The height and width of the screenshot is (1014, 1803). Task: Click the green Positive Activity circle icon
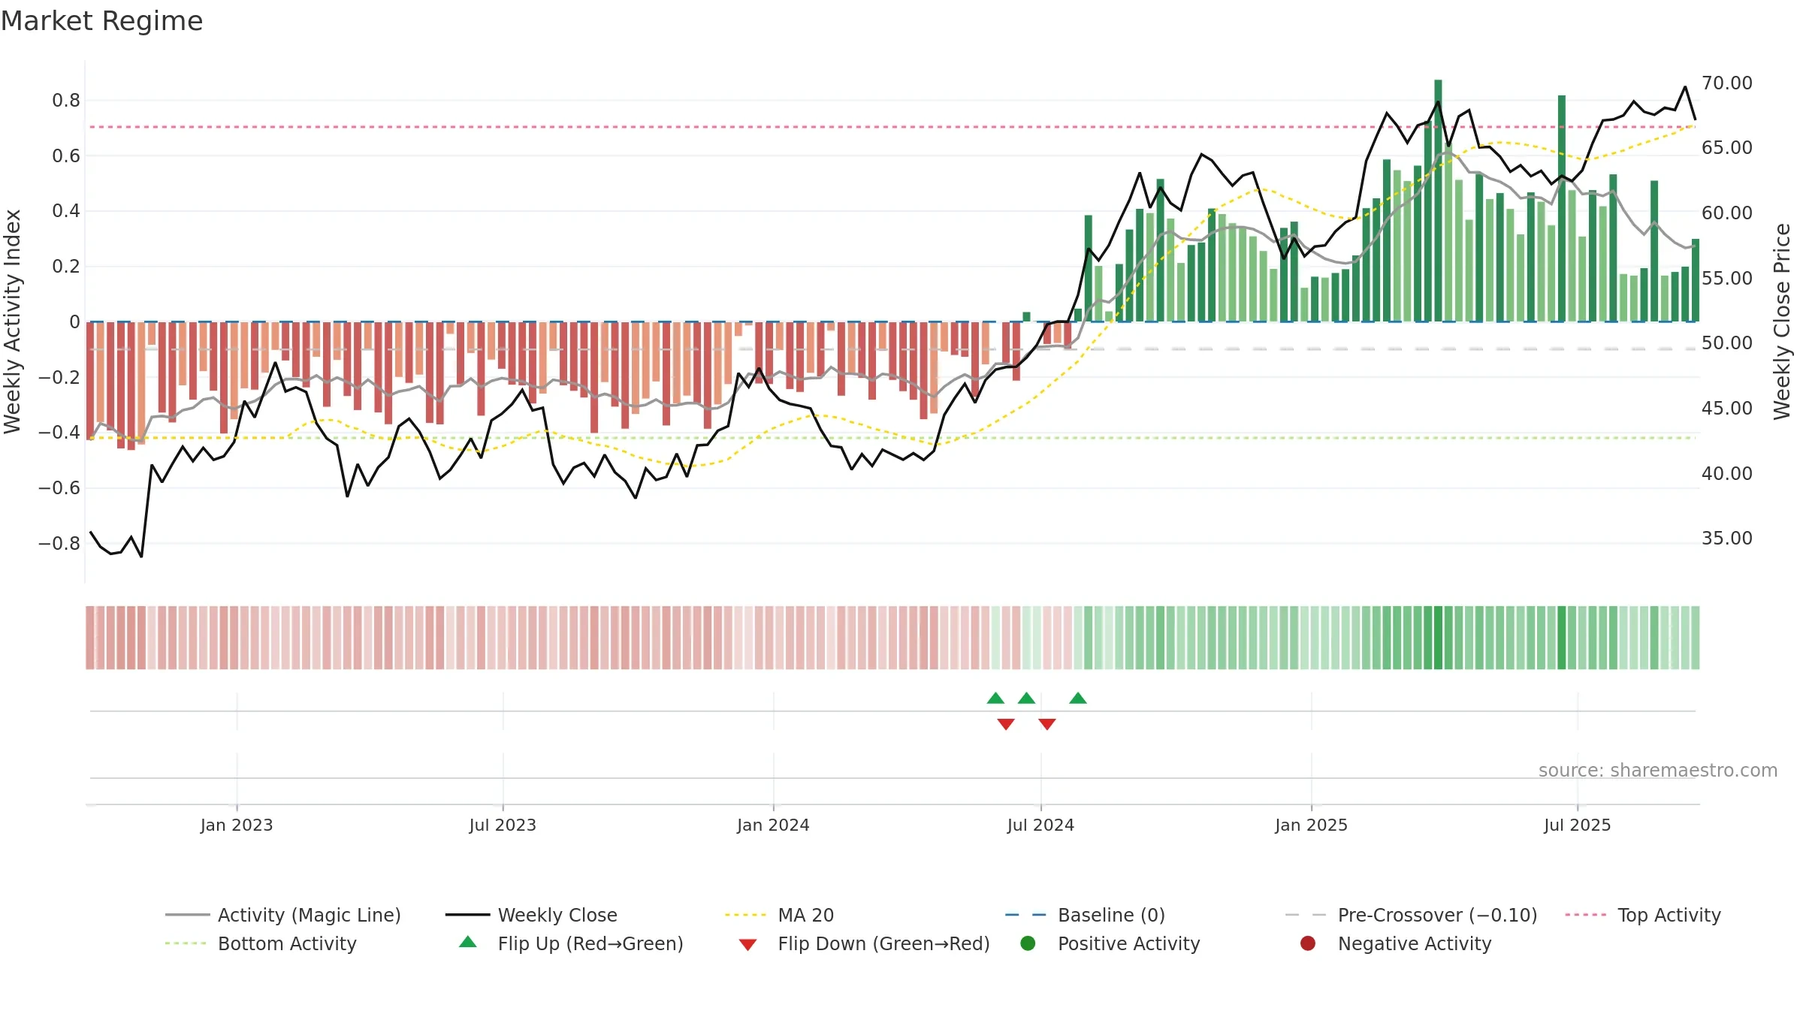pyautogui.click(x=1028, y=943)
